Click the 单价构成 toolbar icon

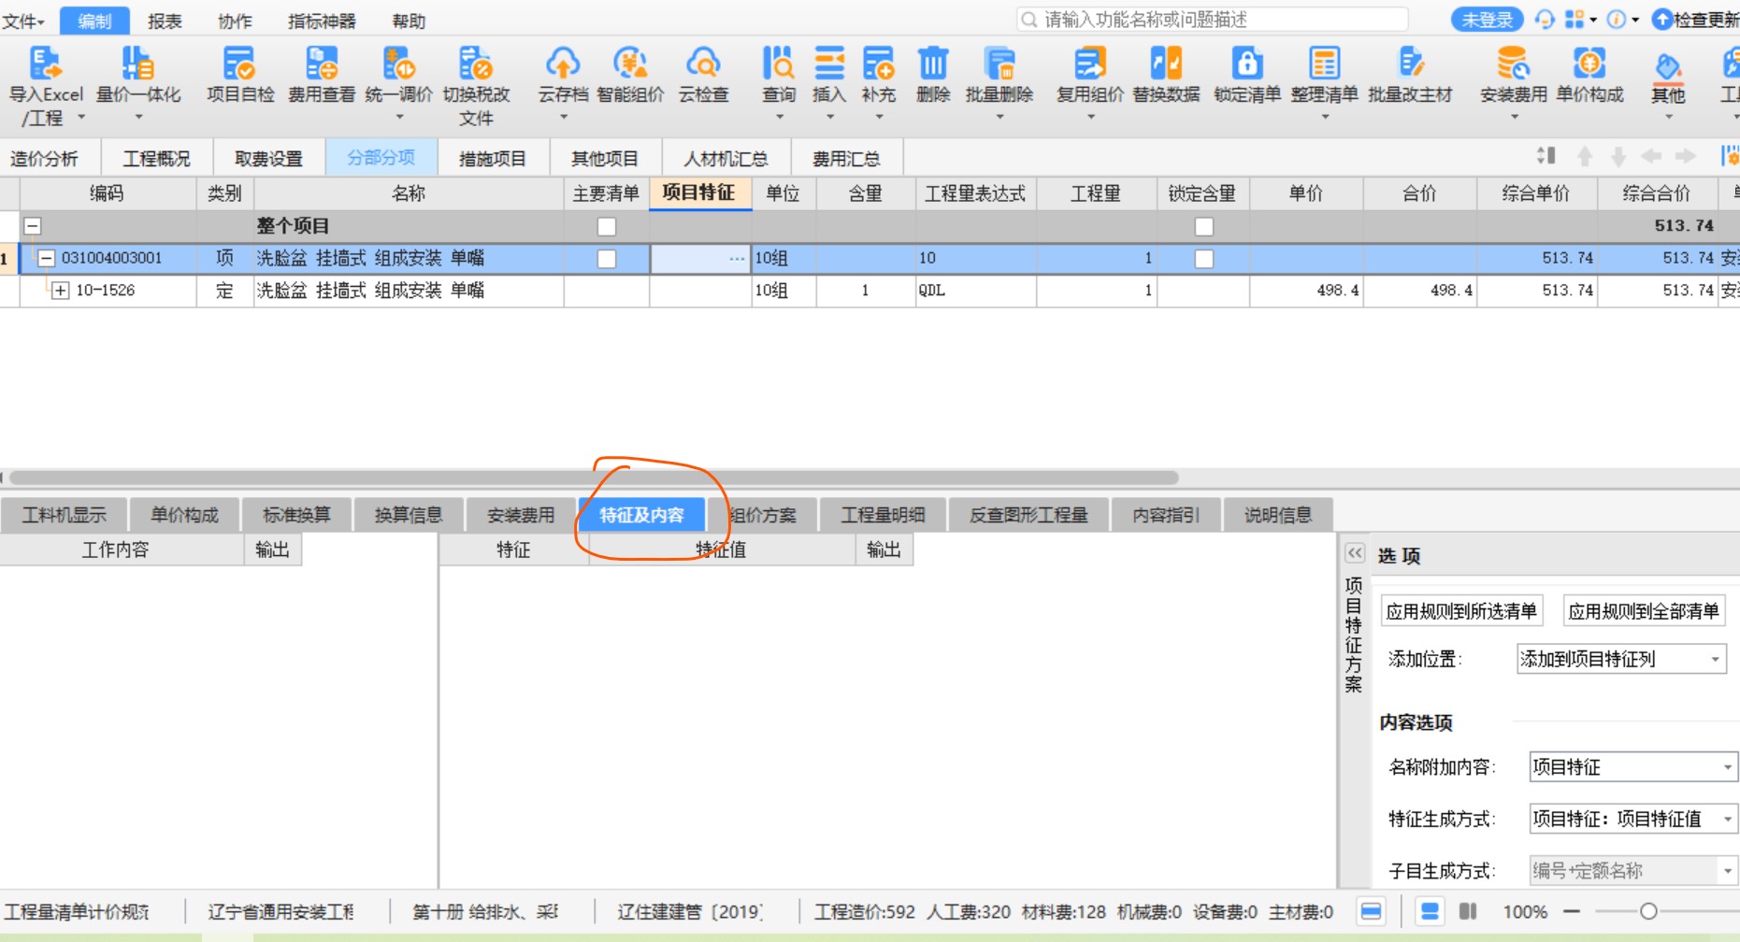(1589, 64)
